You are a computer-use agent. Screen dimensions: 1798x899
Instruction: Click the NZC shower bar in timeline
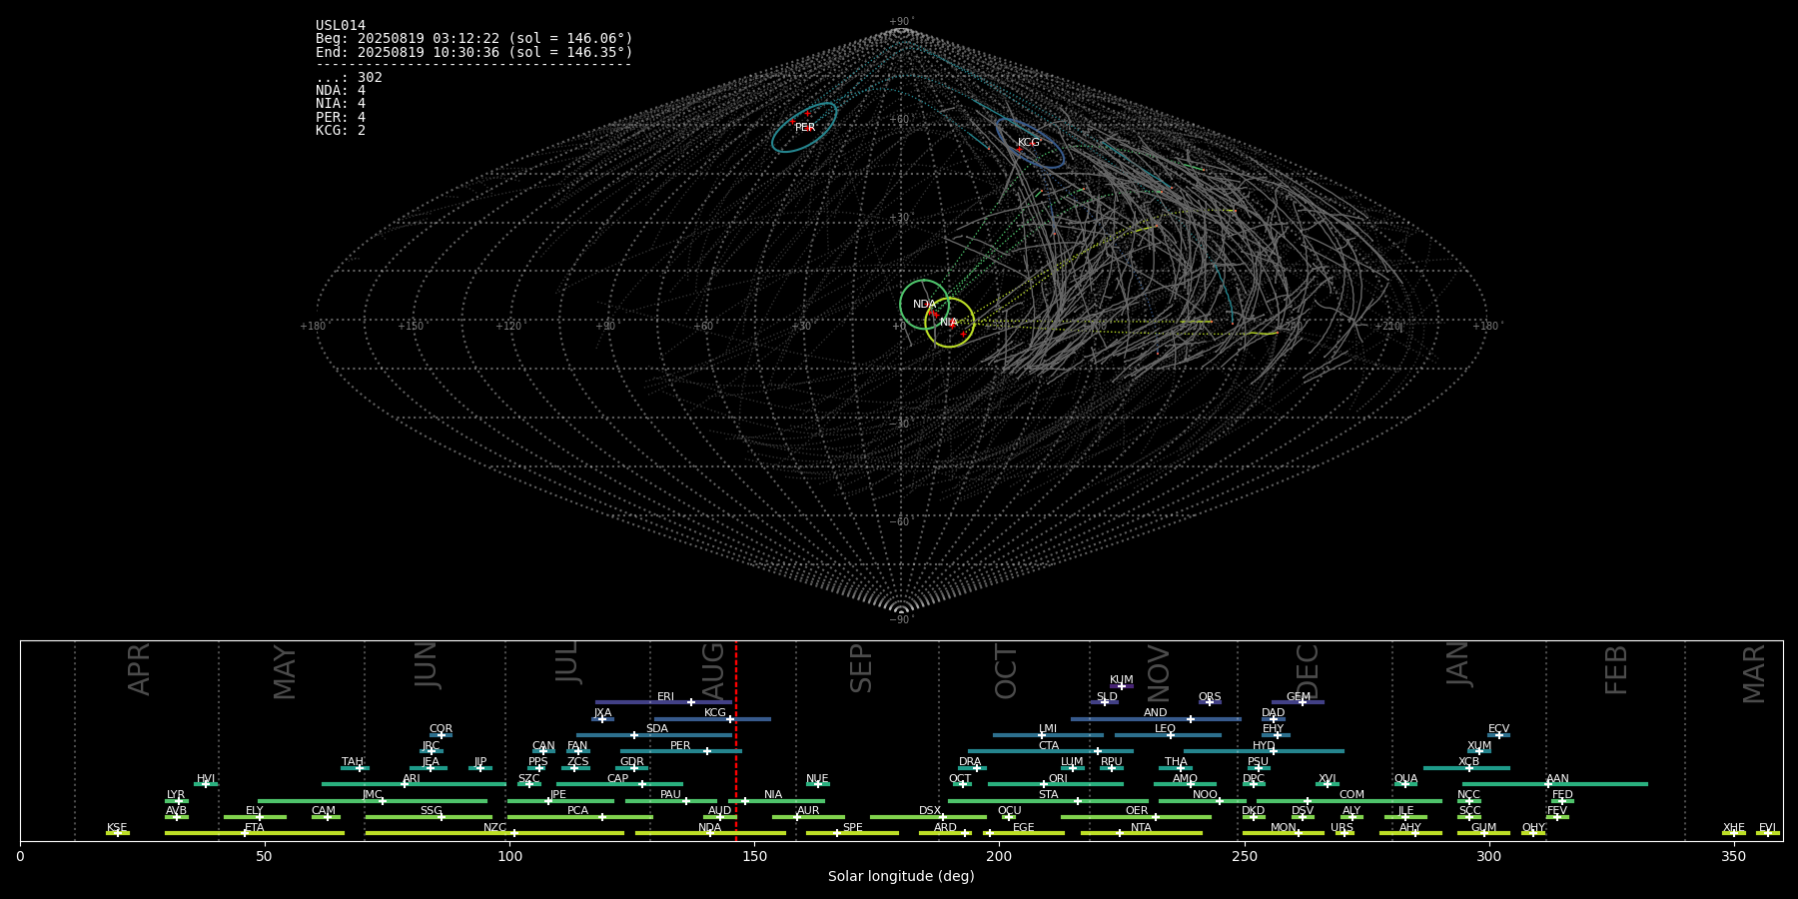click(x=494, y=833)
